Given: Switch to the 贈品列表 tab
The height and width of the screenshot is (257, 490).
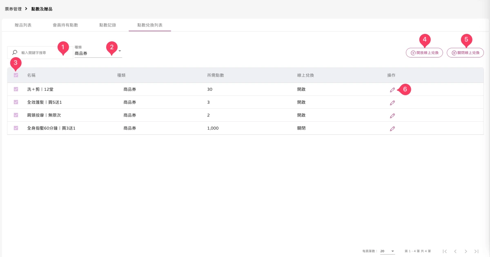Looking at the screenshot, I should point(23,25).
